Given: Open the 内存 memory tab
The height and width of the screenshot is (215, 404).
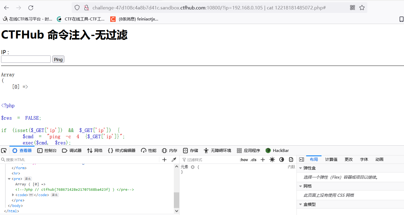Looking at the screenshot, I should pyautogui.click(x=170, y=151).
